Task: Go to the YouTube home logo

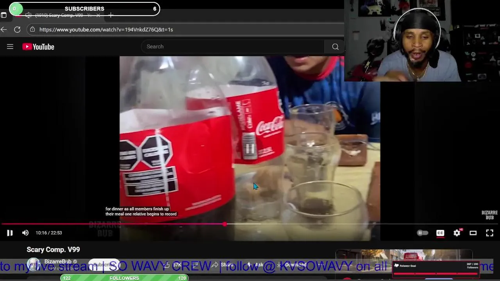Action: tap(38, 47)
